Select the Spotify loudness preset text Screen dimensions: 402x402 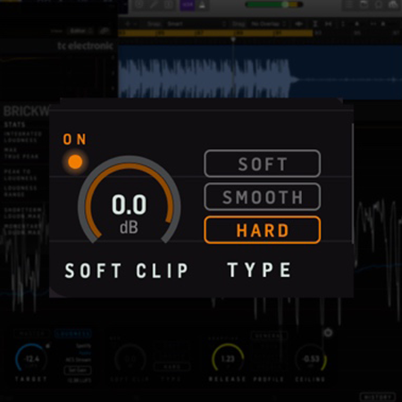83,346
